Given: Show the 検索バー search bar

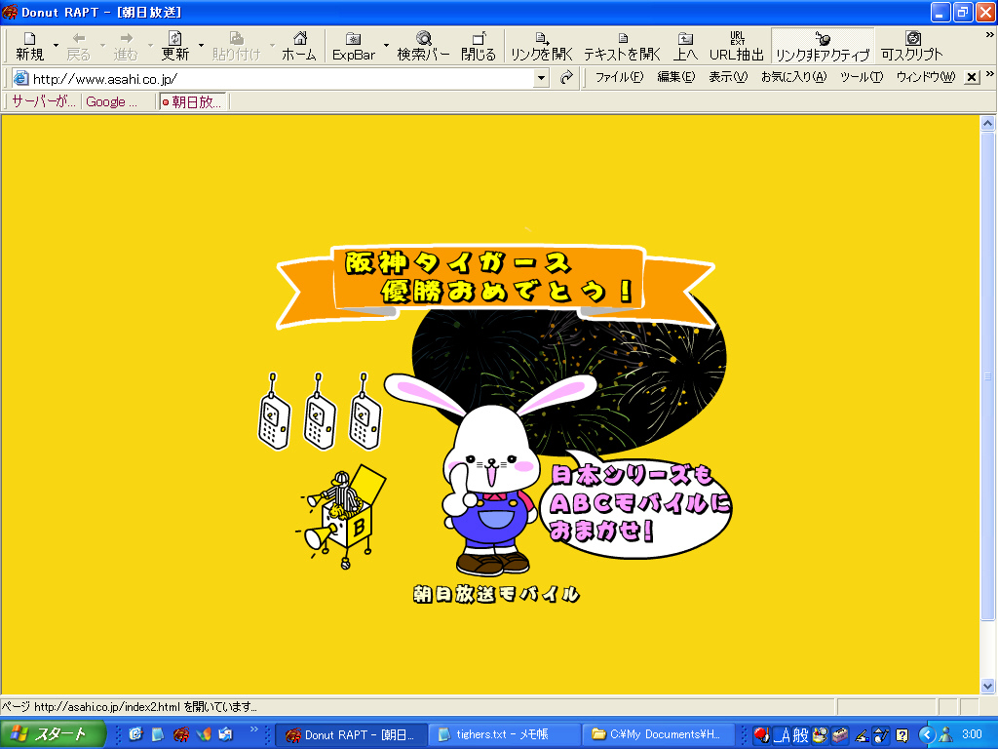Looking at the screenshot, I should coord(424,45).
